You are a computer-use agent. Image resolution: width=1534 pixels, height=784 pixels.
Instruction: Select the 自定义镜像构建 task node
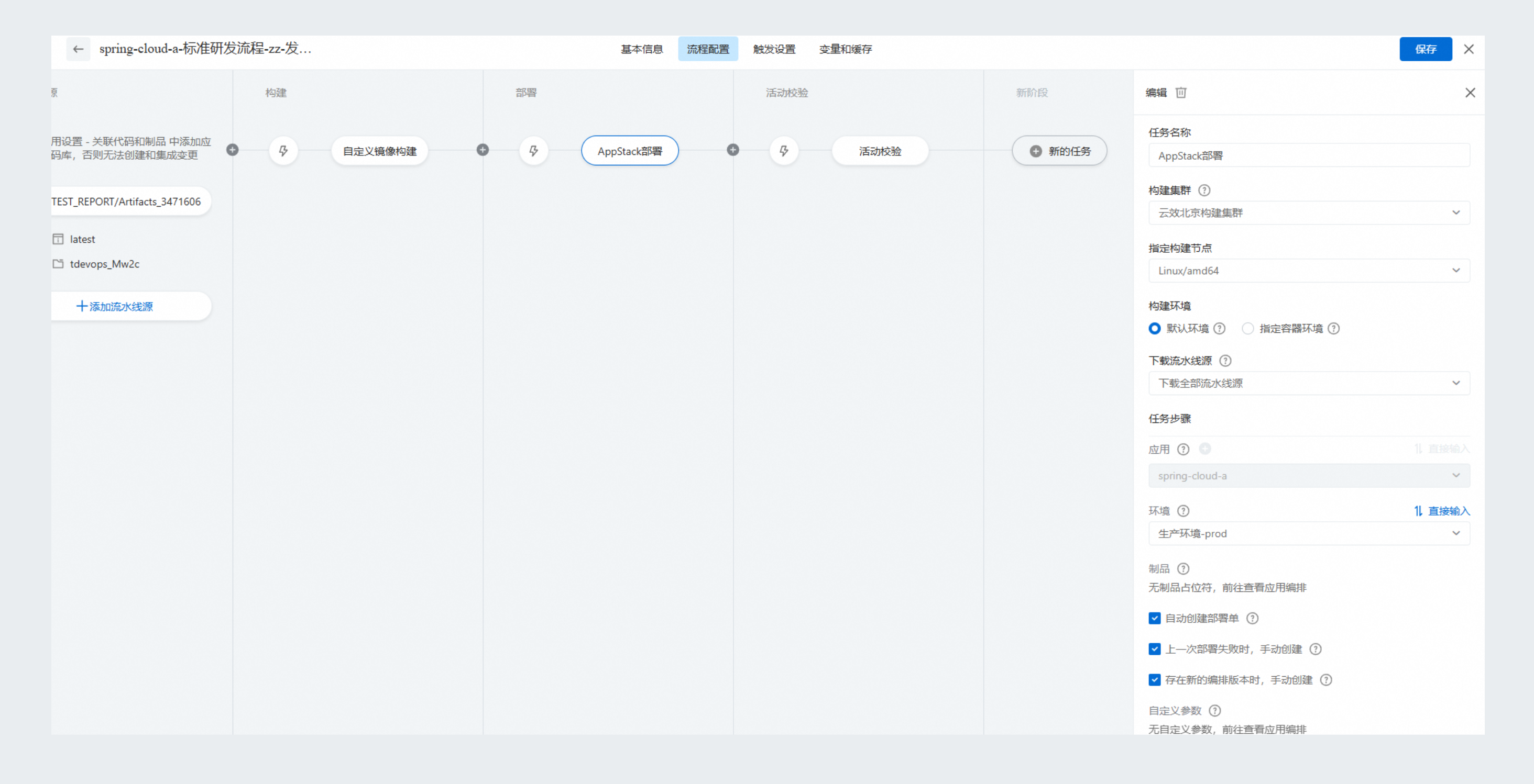pyautogui.click(x=379, y=151)
